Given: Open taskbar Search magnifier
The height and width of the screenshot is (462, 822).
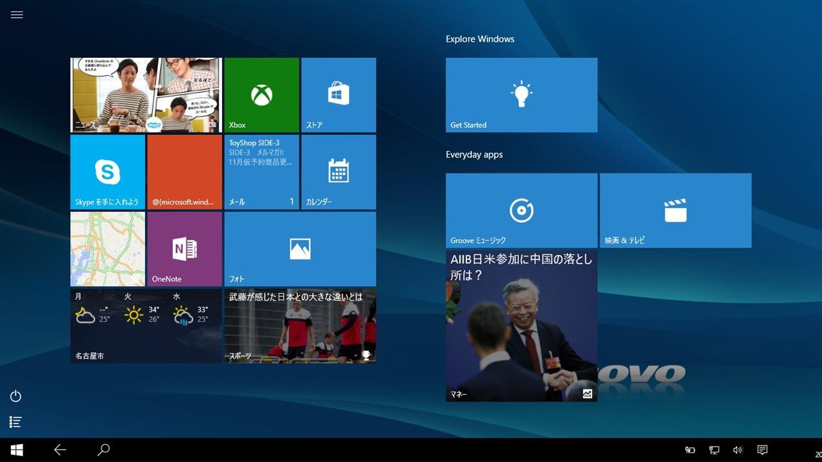Looking at the screenshot, I should coord(103,450).
